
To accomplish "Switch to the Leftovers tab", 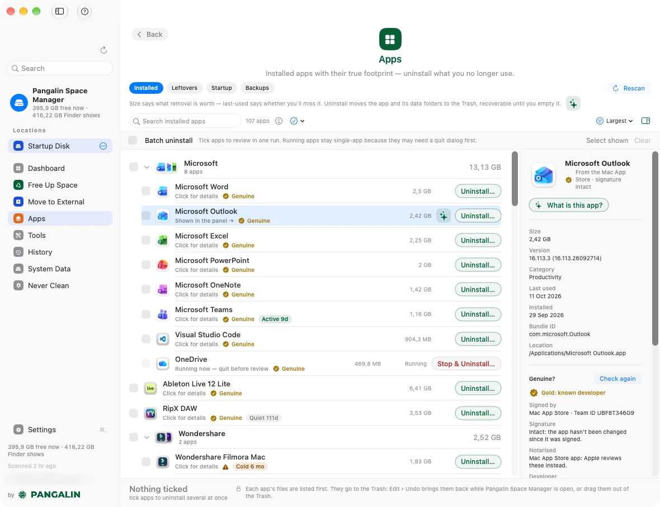I will point(185,88).
